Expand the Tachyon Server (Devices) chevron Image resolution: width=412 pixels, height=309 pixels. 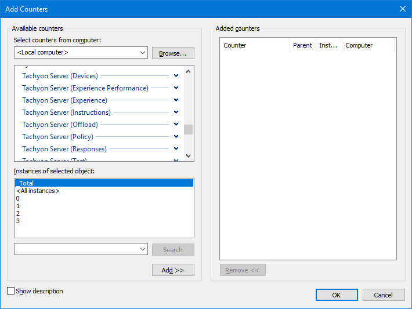[x=176, y=75]
